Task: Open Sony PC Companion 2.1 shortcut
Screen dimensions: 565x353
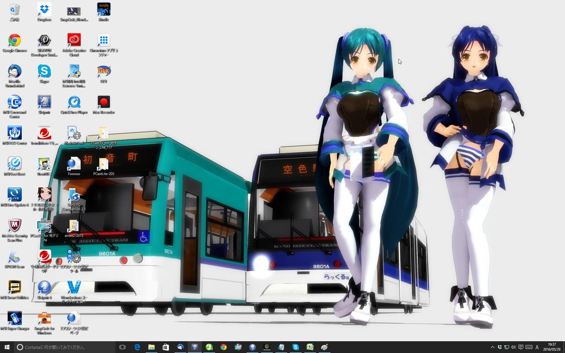Action: point(74,200)
